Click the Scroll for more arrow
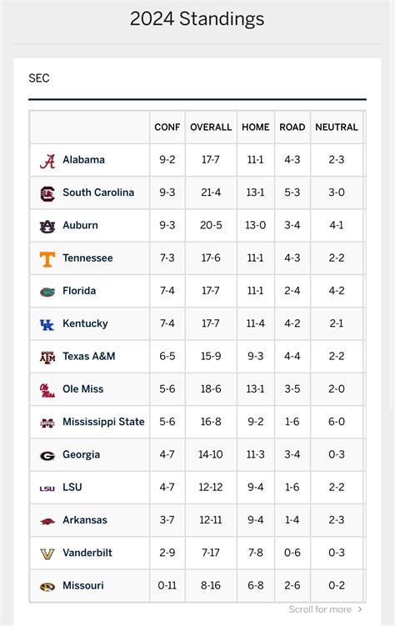The width and height of the screenshot is (395, 626). [360, 609]
